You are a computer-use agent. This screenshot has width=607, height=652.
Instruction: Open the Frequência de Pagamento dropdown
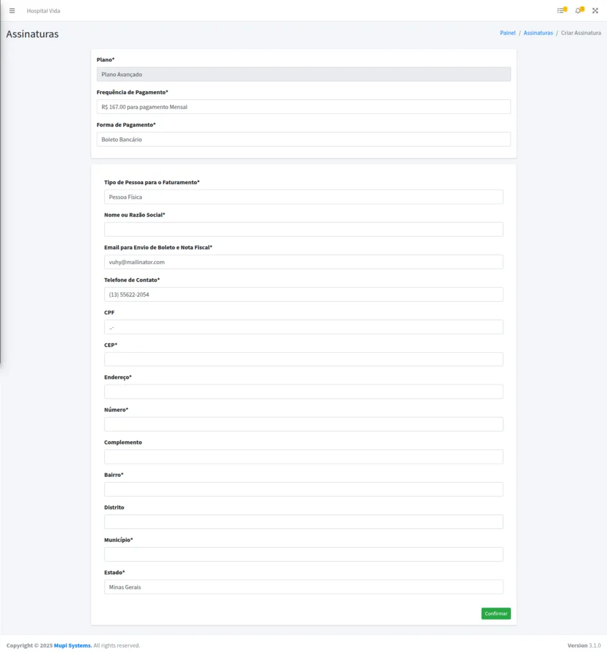pyautogui.click(x=303, y=107)
